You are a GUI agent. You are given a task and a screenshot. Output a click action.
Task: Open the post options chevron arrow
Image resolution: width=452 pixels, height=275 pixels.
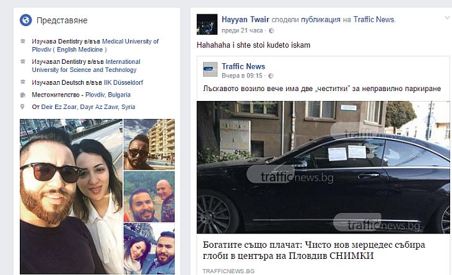(x=447, y=18)
